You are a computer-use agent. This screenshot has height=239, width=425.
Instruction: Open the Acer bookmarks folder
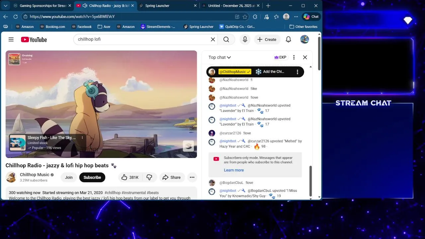coord(104,27)
